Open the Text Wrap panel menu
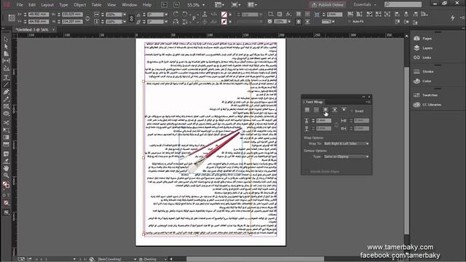The height and width of the screenshot is (262, 466). tap(368, 102)
